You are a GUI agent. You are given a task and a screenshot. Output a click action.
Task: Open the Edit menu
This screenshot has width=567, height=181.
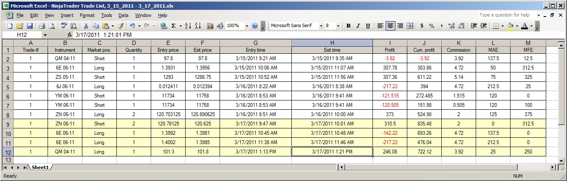[x=34, y=15]
